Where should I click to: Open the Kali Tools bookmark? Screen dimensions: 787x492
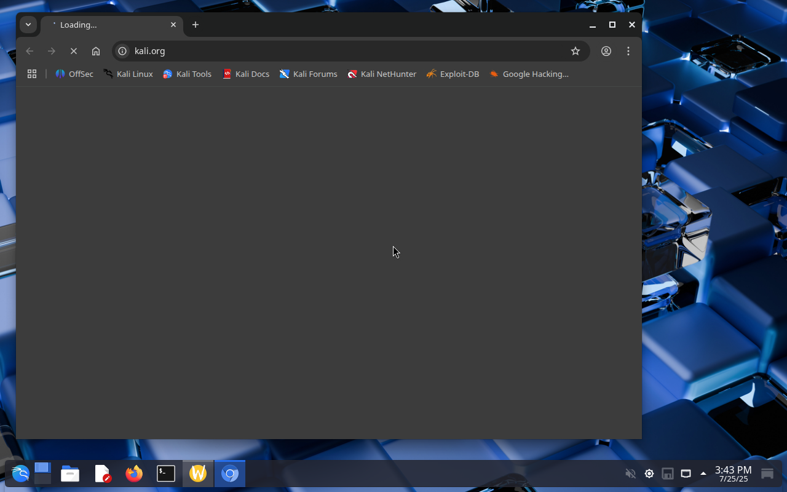coord(187,74)
